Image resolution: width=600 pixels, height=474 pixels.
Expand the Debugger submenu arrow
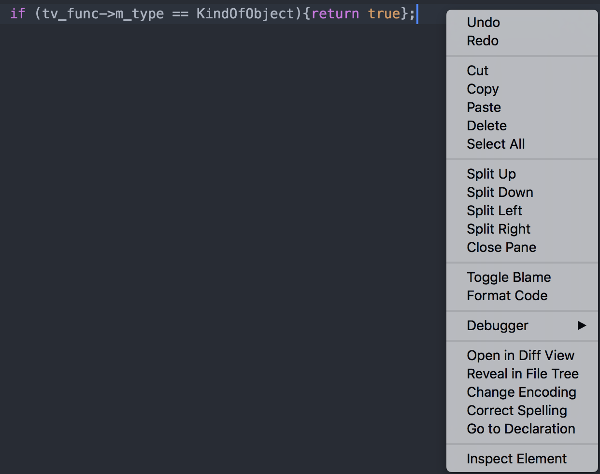582,325
